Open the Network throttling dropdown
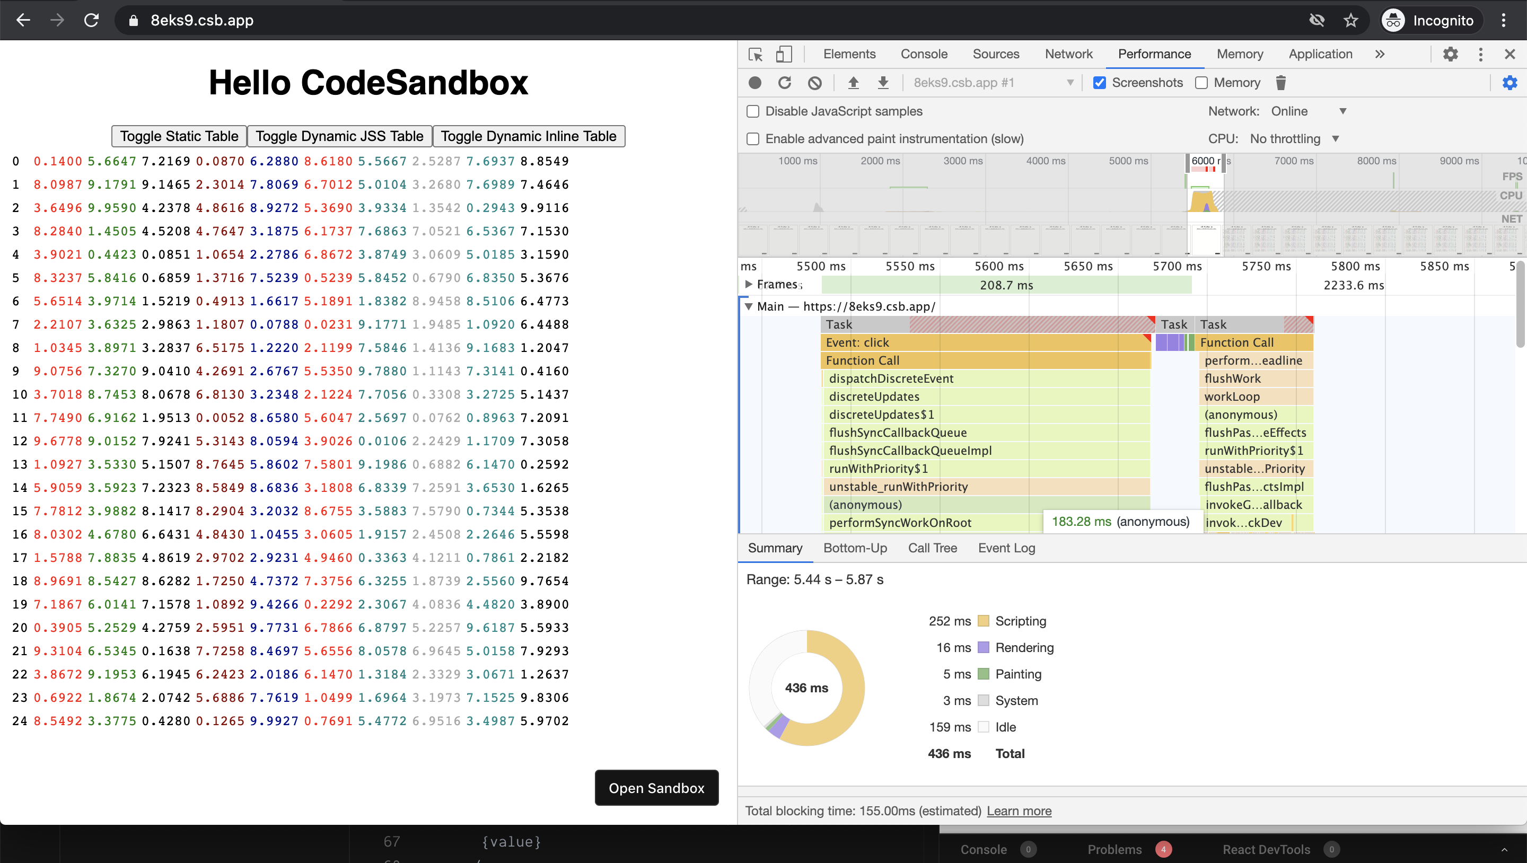The width and height of the screenshot is (1527, 863). click(x=1342, y=111)
